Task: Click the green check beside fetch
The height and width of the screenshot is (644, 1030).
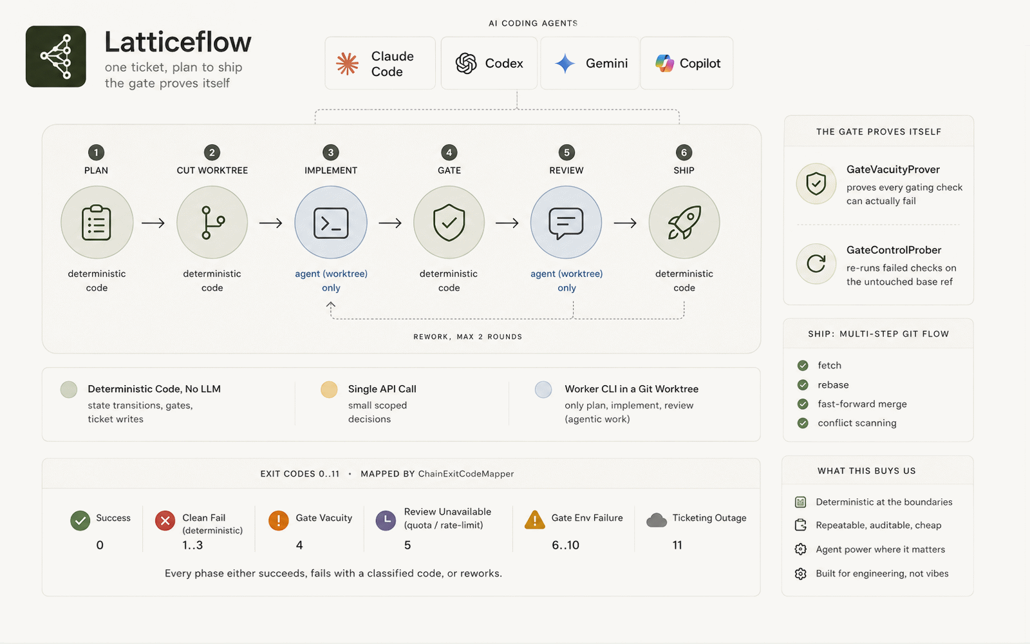Action: tap(803, 366)
